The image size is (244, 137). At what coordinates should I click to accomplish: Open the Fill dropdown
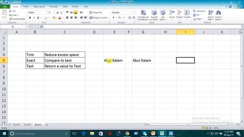pyautogui.click(x=197, y=15)
